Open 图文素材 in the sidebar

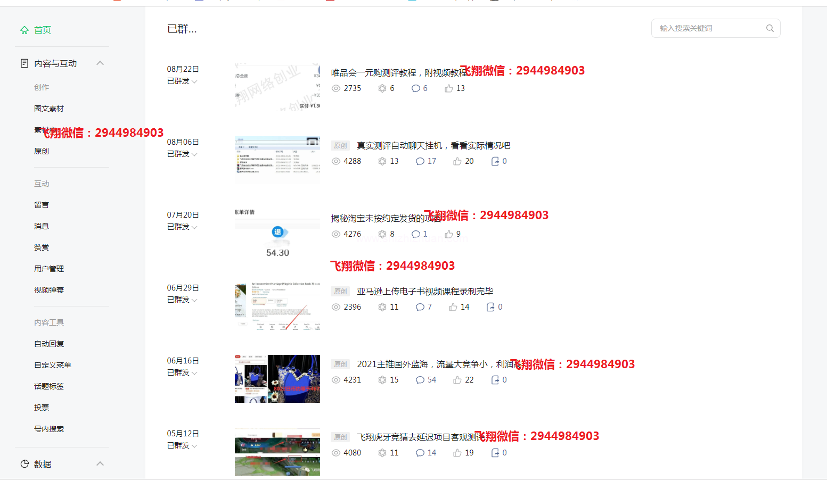tap(49, 109)
